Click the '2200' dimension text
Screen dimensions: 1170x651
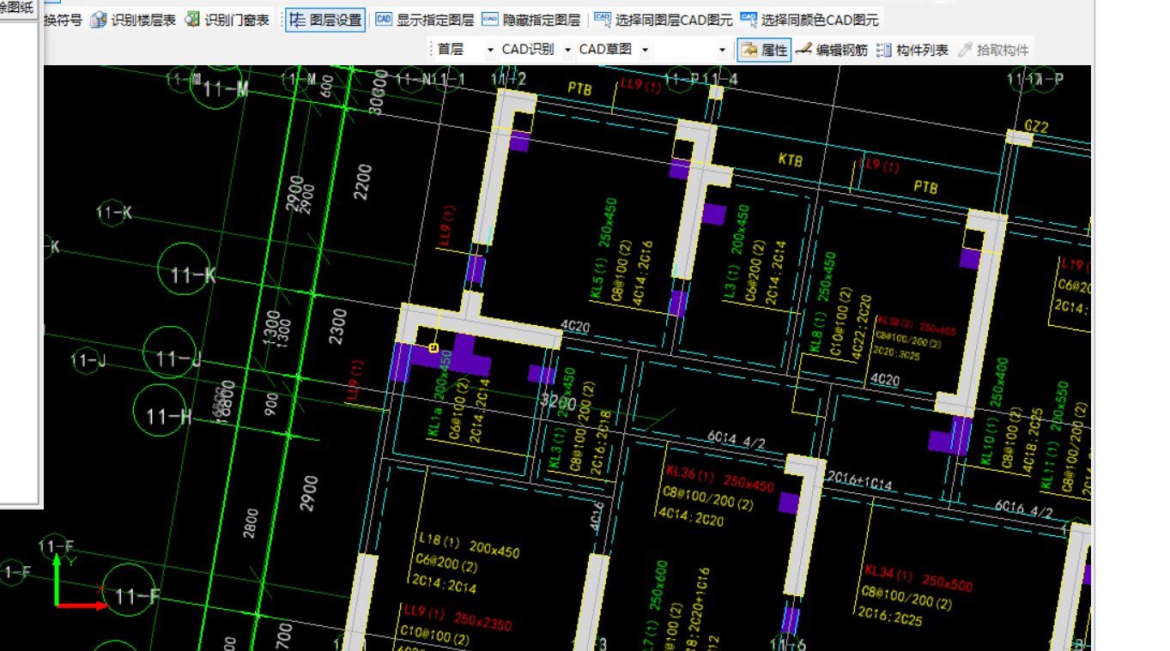tap(362, 182)
